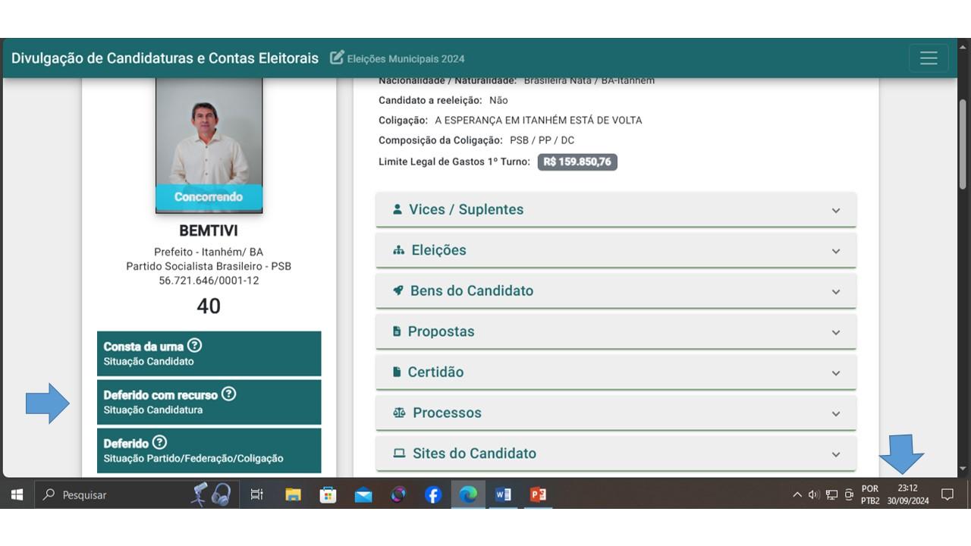Open Task View from the taskbar

click(x=256, y=494)
